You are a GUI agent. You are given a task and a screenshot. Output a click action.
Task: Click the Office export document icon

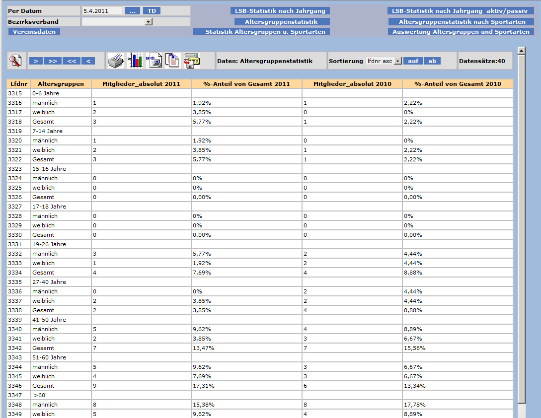tap(154, 61)
